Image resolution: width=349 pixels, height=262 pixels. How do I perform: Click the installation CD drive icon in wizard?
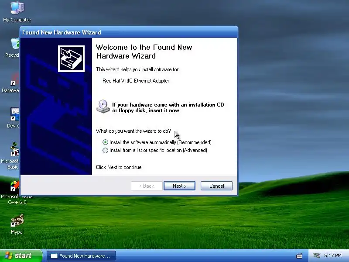pyautogui.click(x=103, y=107)
